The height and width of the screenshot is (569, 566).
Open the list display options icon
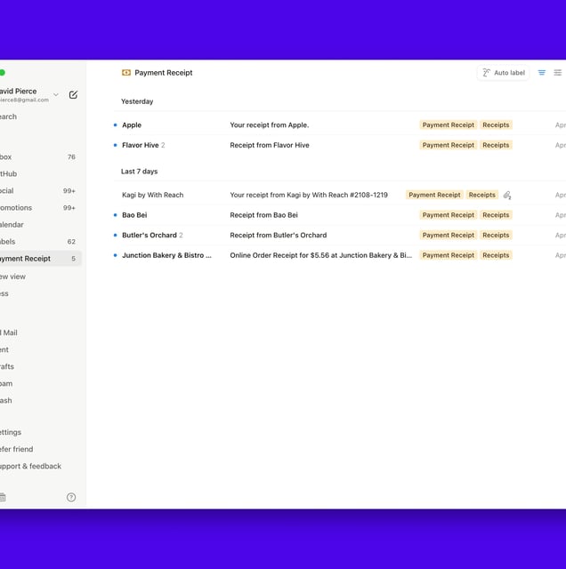558,73
